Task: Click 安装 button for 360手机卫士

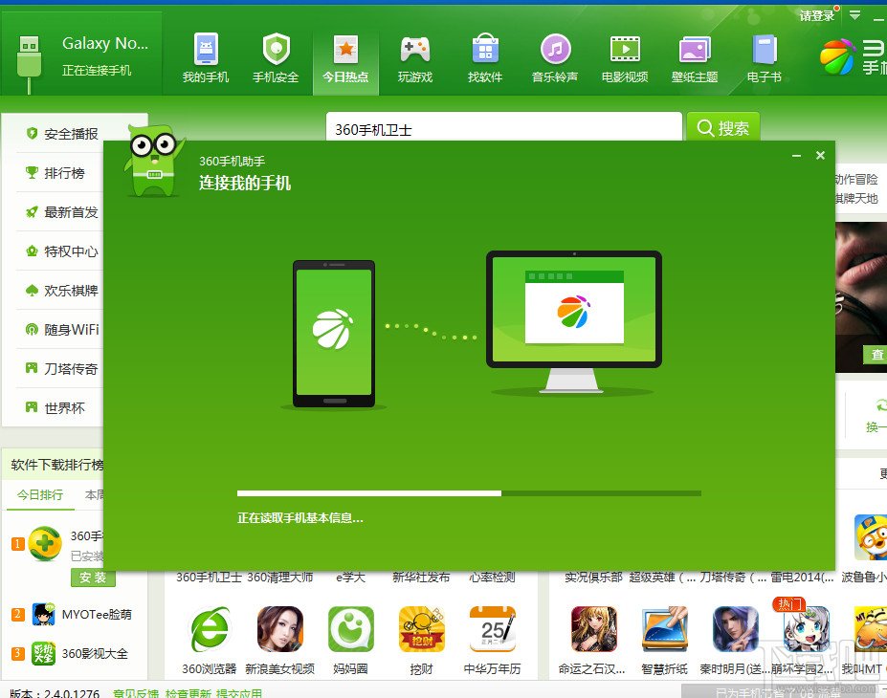Action: (93, 578)
